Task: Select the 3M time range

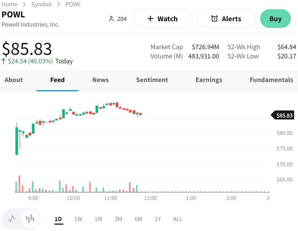Action: [x=118, y=219]
